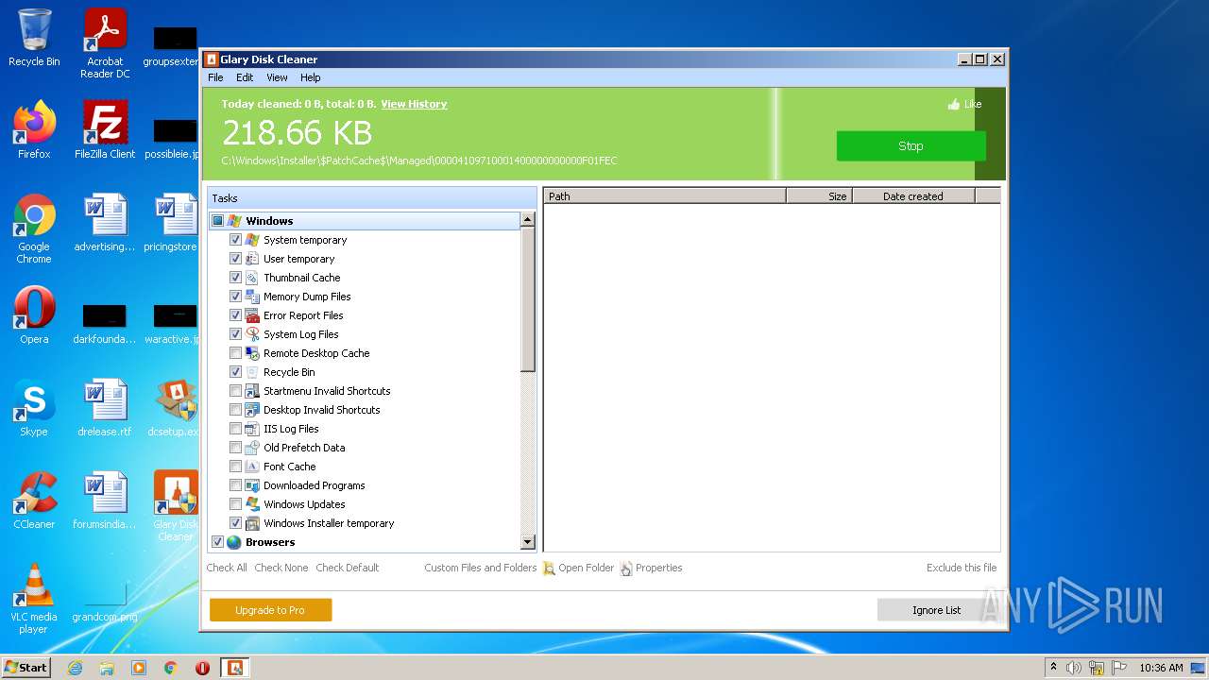The height and width of the screenshot is (680, 1209).
Task: Sort by Date created column header
Action: click(913, 196)
